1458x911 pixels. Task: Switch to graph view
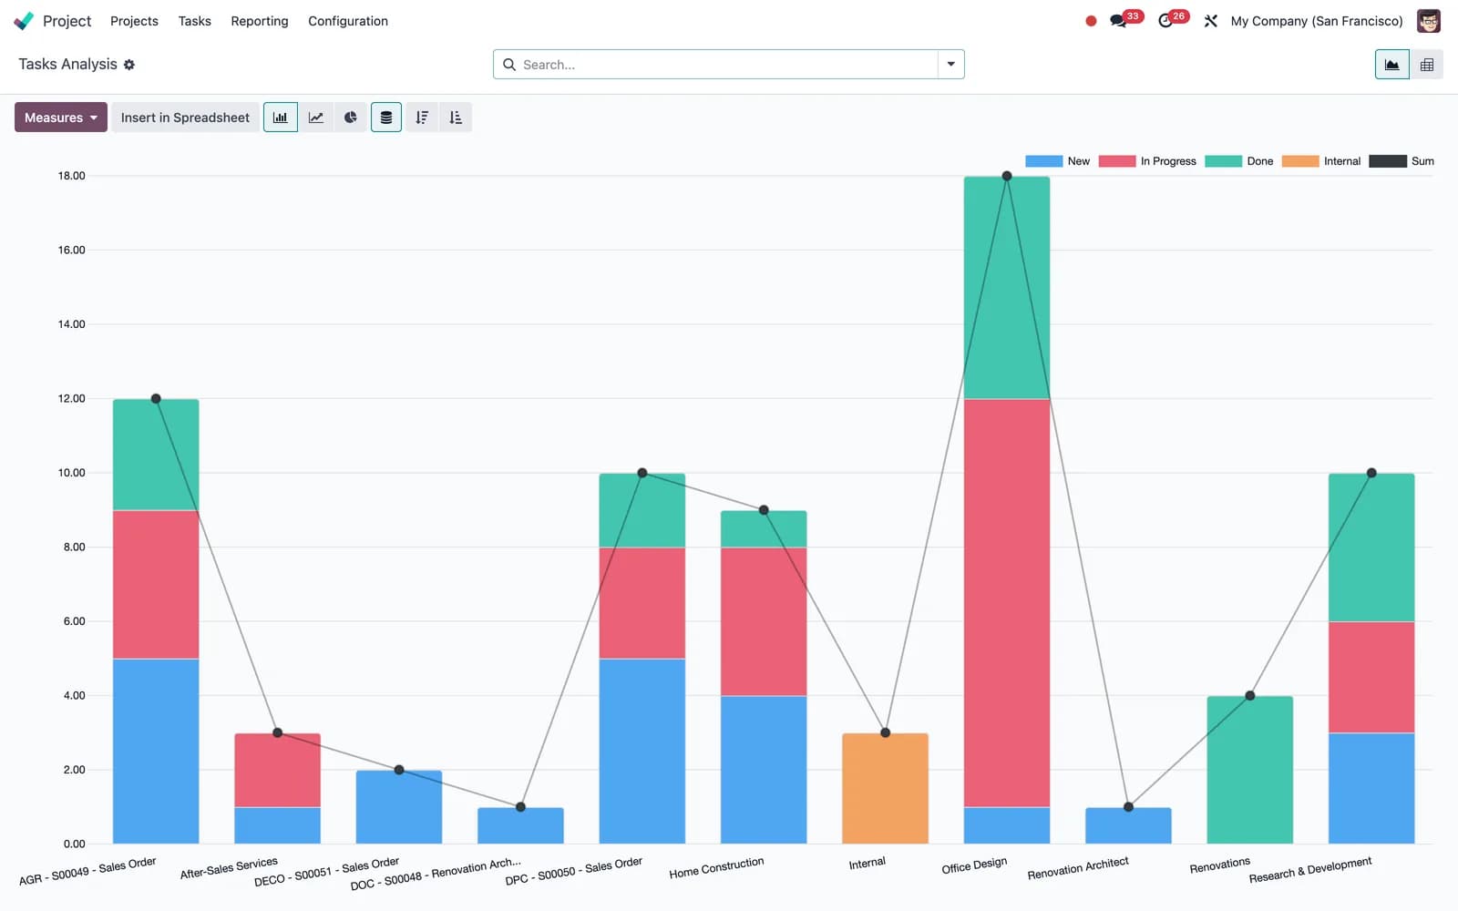pos(1392,65)
